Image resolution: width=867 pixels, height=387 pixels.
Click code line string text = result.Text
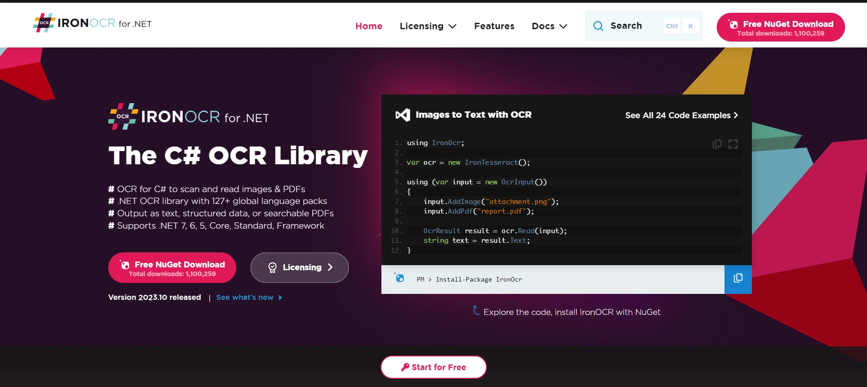tap(476, 241)
